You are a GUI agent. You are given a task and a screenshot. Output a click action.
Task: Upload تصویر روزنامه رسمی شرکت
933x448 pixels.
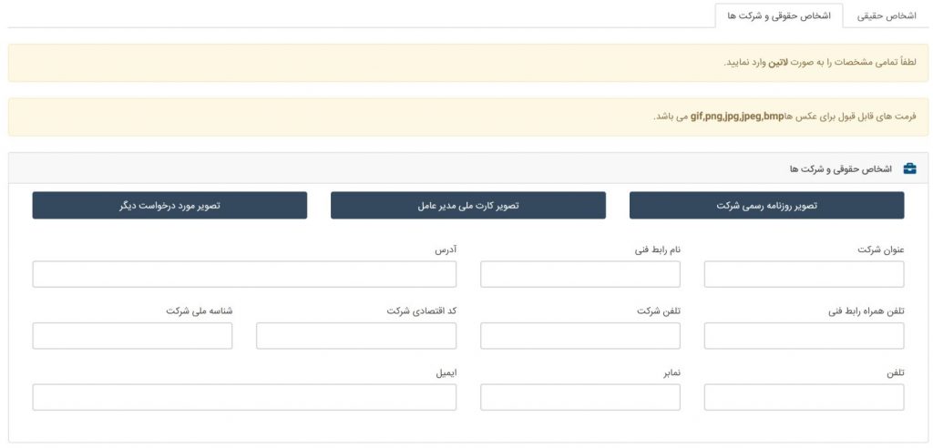coord(766,205)
